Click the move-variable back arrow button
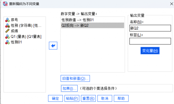 coord(53,45)
